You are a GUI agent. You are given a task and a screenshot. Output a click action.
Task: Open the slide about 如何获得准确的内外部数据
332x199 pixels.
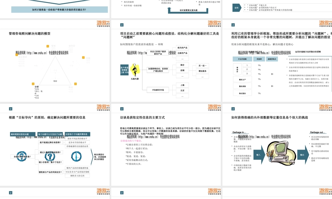[277, 145]
